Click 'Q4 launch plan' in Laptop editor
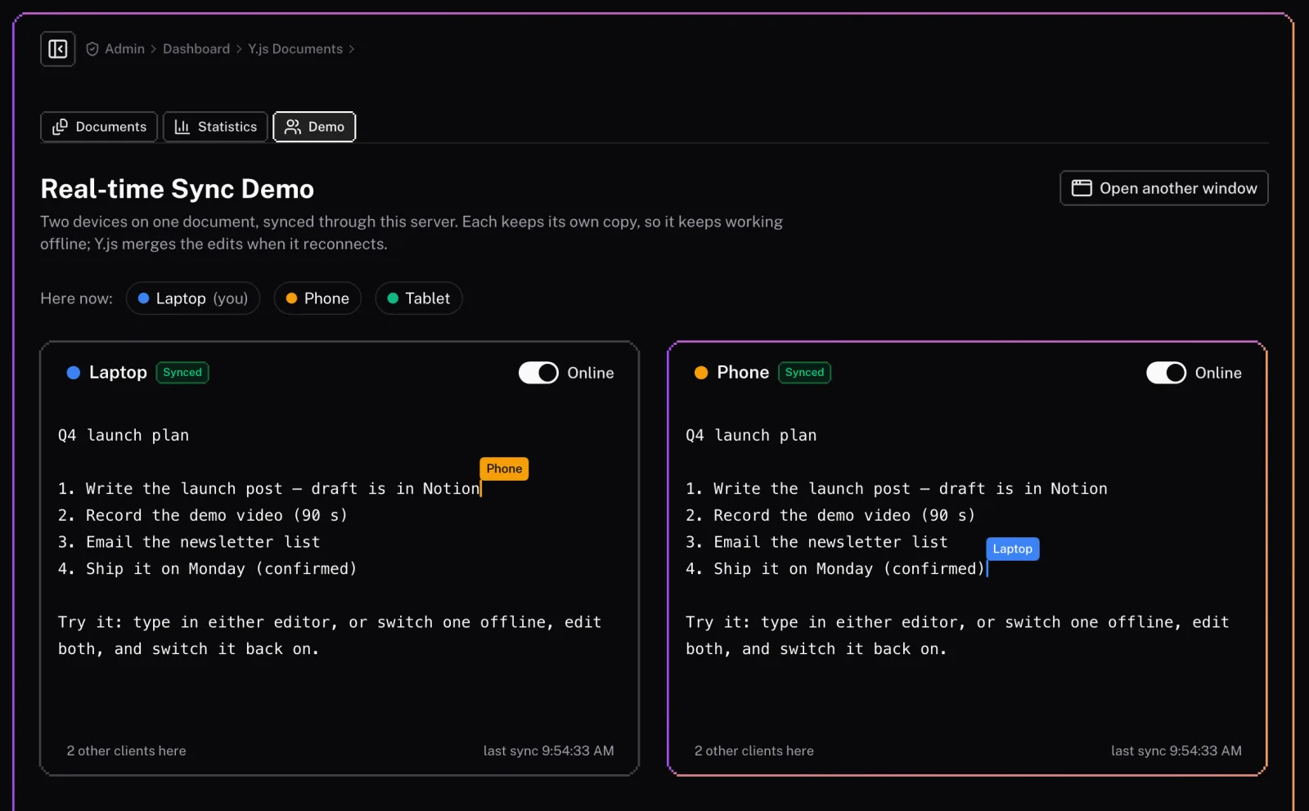 coord(124,435)
